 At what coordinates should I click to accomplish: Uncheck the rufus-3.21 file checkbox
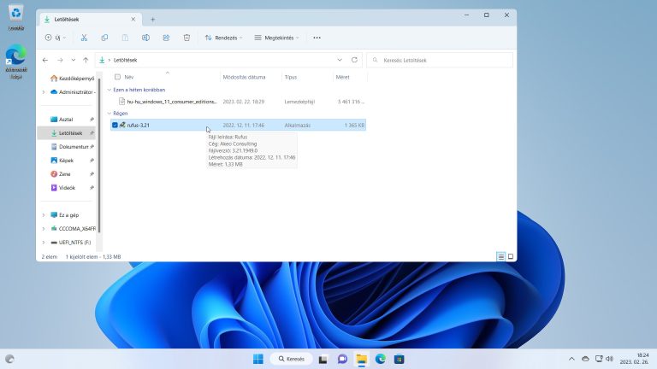pyautogui.click(x=115, y=125)
